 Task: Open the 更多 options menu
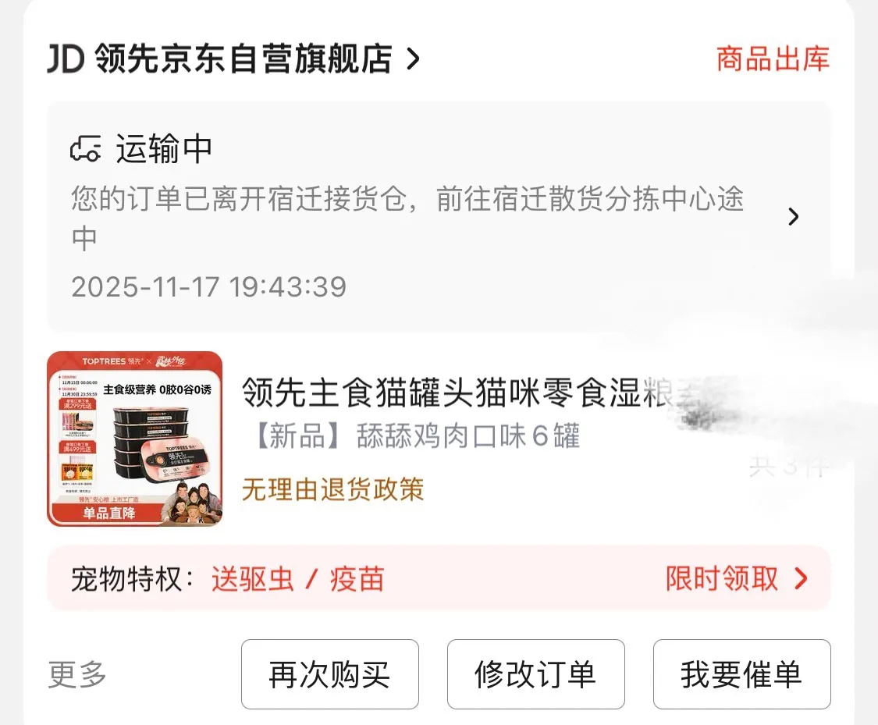(x=77, y=674)
